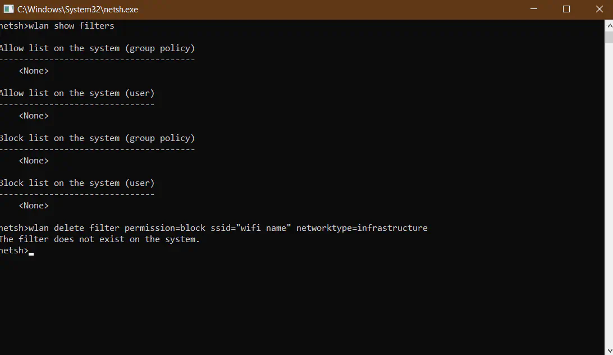Click <None> under Block list (user)

pyautogui.click(x=34, y=206)
